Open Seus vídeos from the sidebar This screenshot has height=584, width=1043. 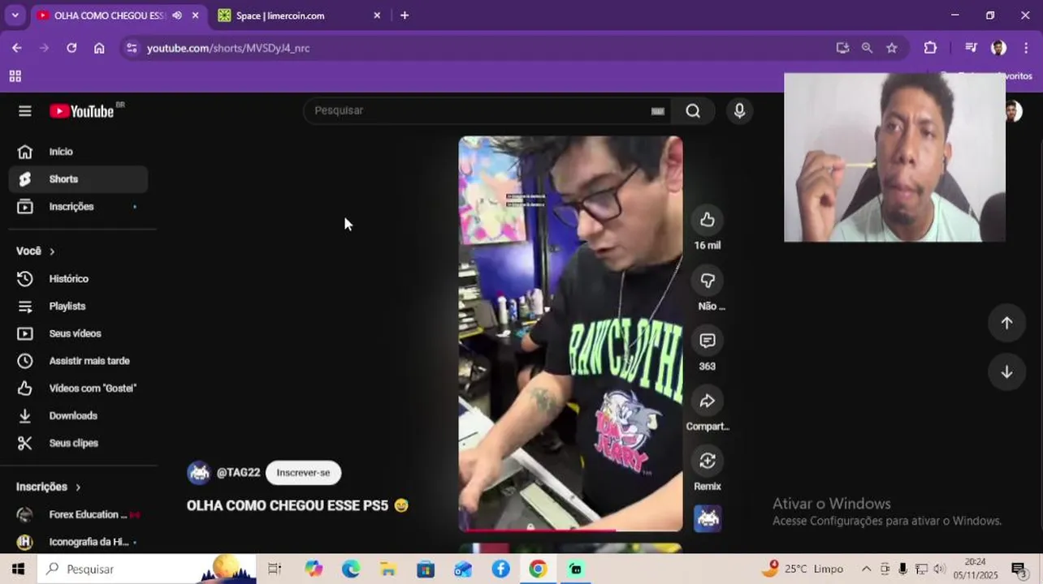(78, 333)
